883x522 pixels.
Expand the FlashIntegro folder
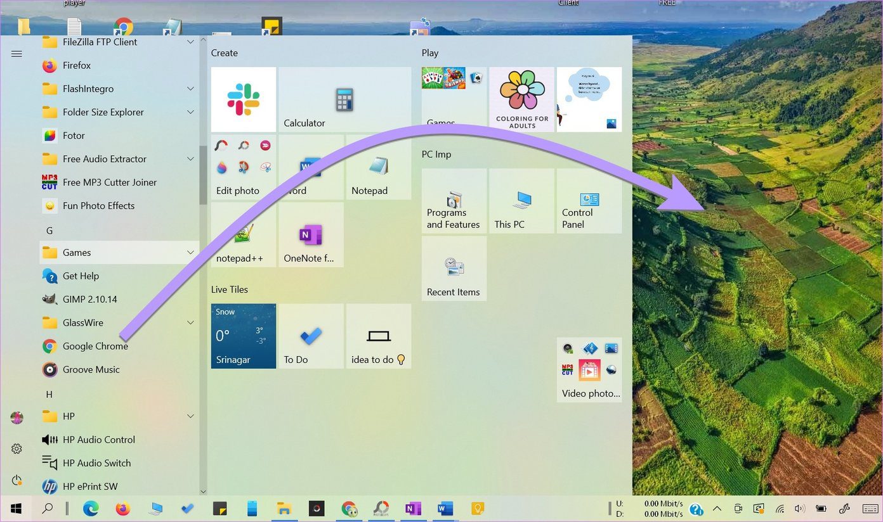point(190,89)
